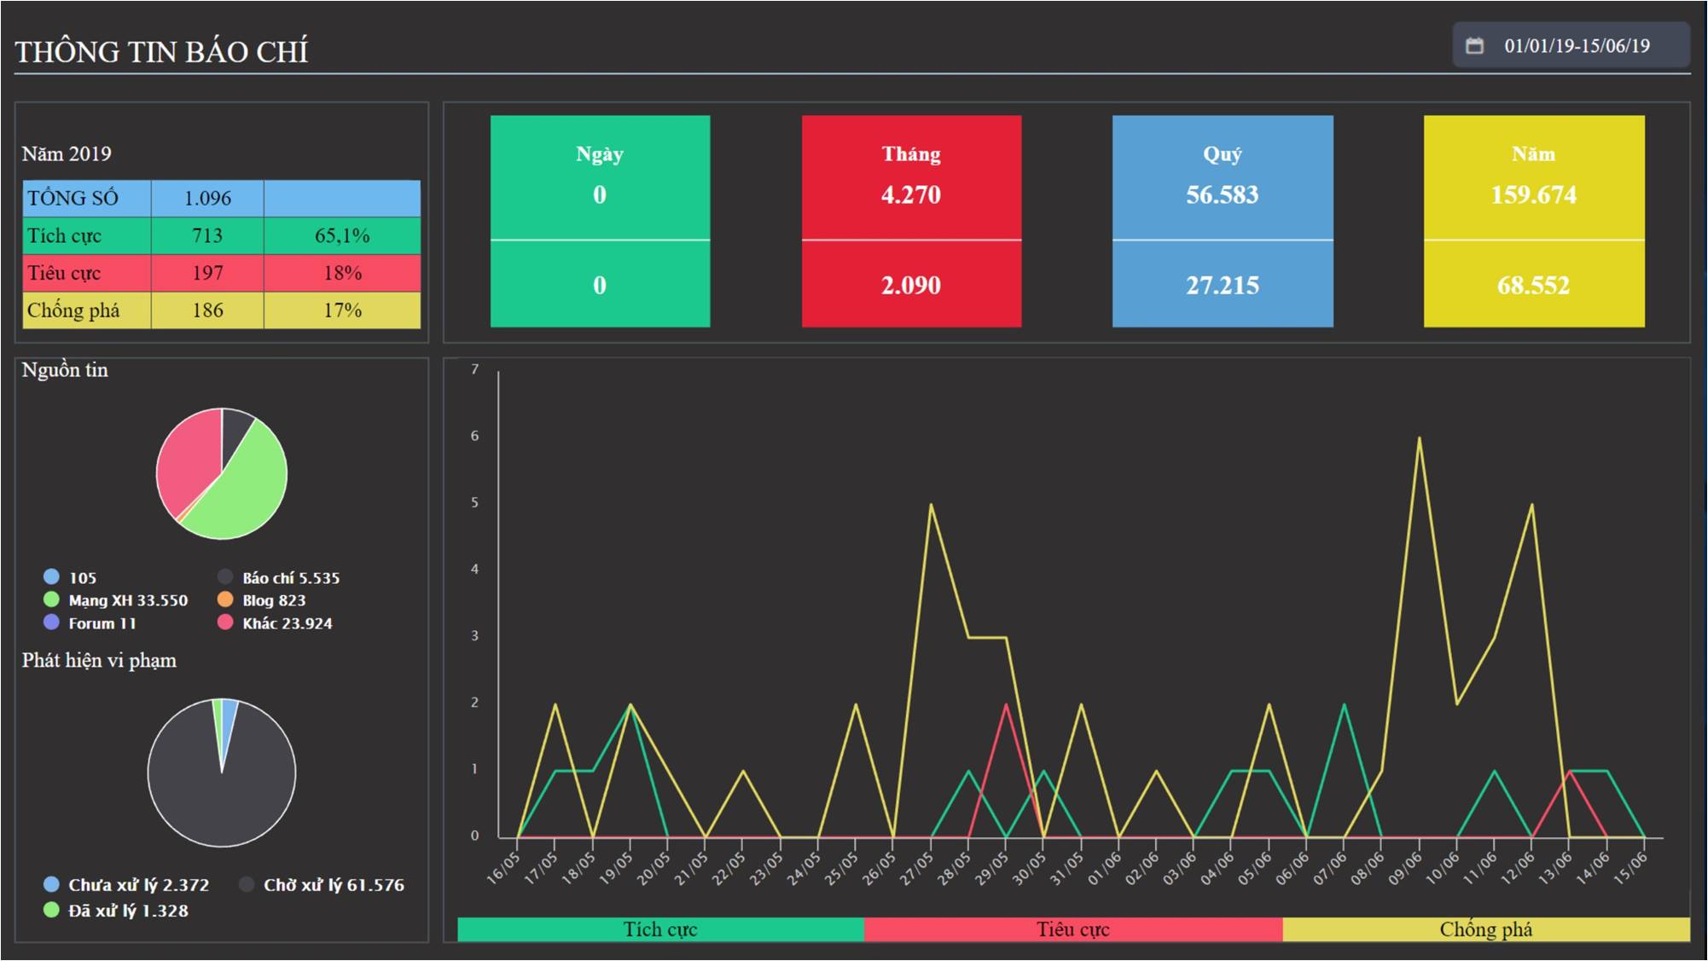Click the Đã xử lý 1.328 legend dot
The width and height of the screenshot is (1708, 961).
(51, 910)
